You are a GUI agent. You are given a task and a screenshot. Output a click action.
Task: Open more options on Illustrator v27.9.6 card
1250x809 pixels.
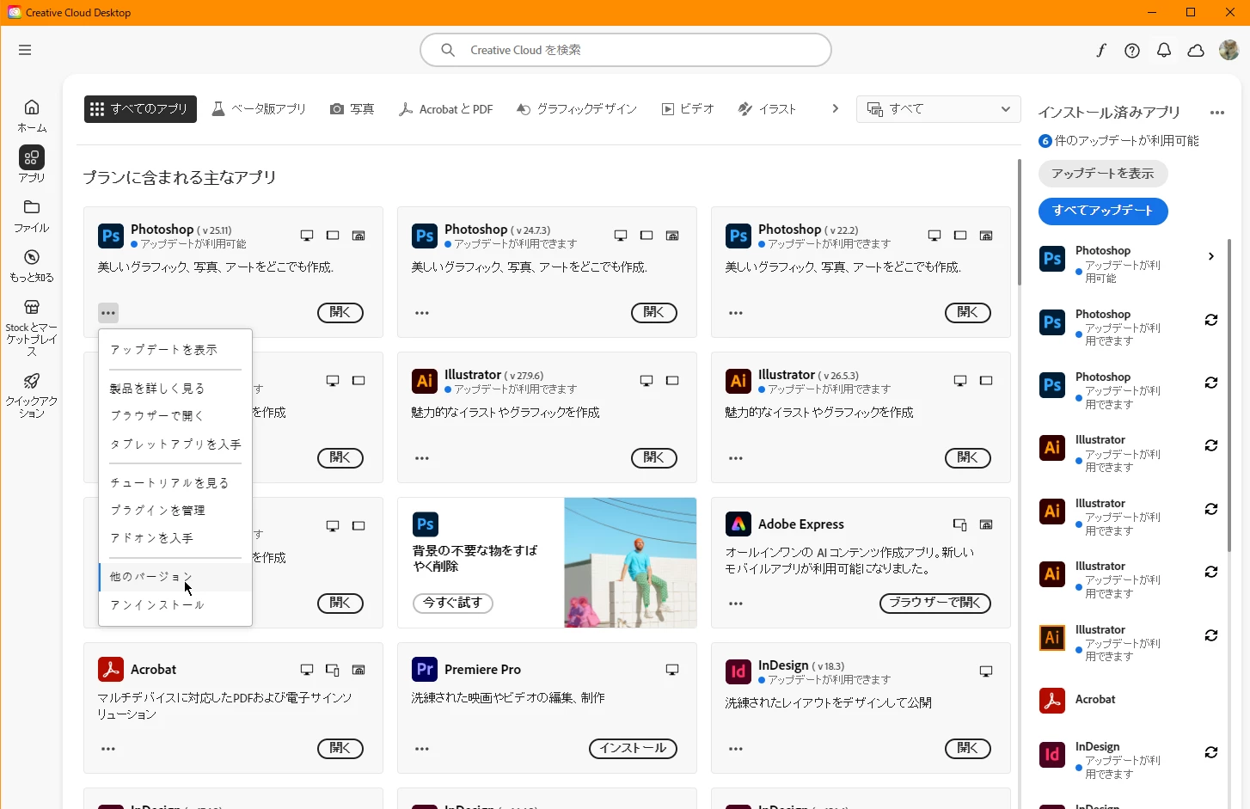pos(422,458)
